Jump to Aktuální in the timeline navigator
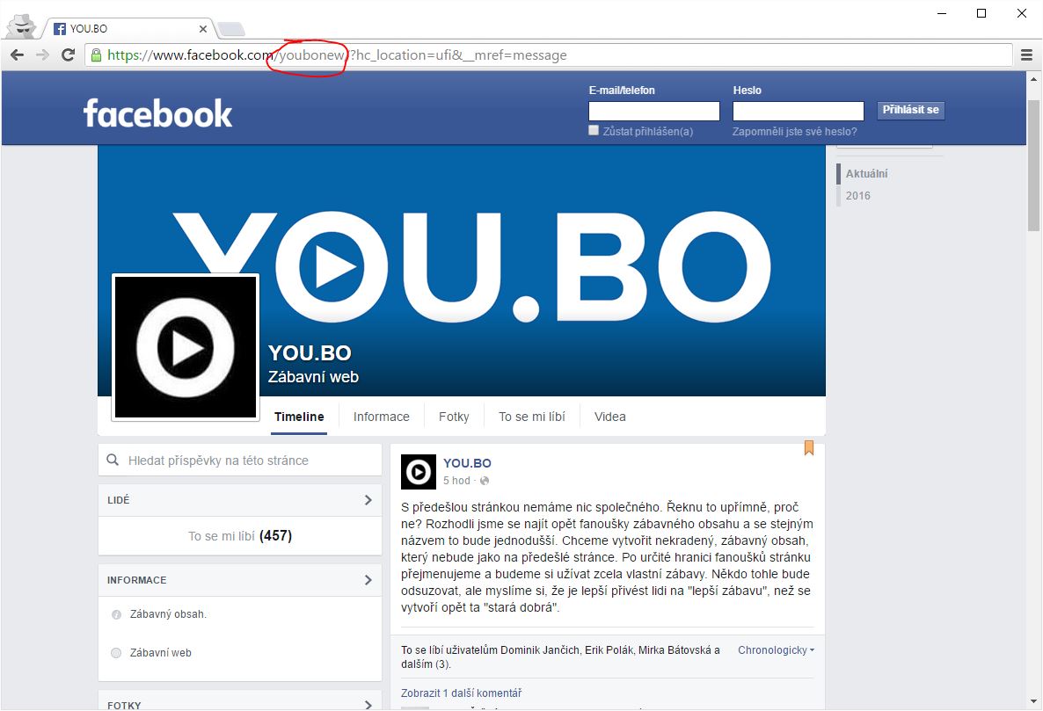 tap(867, 173)
